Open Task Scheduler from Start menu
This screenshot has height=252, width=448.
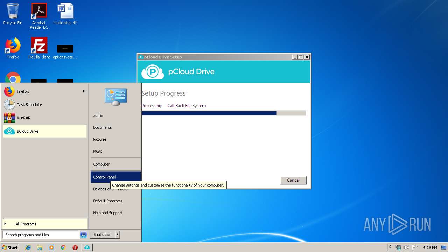pyautogui.click(x=45, y=105)
